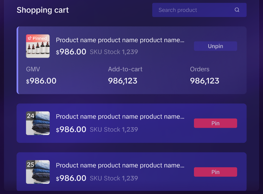Screen dimensions: 263x194
Task: Focus the Search product field
Action: pos(199,10)
